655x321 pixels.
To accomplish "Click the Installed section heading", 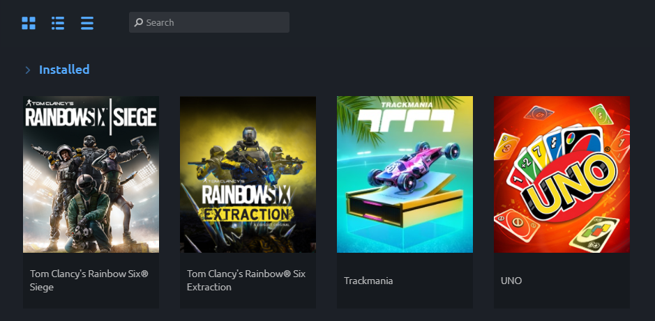I will tap(64, 70).
